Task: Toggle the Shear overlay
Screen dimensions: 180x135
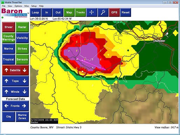Action: point(8,27)
